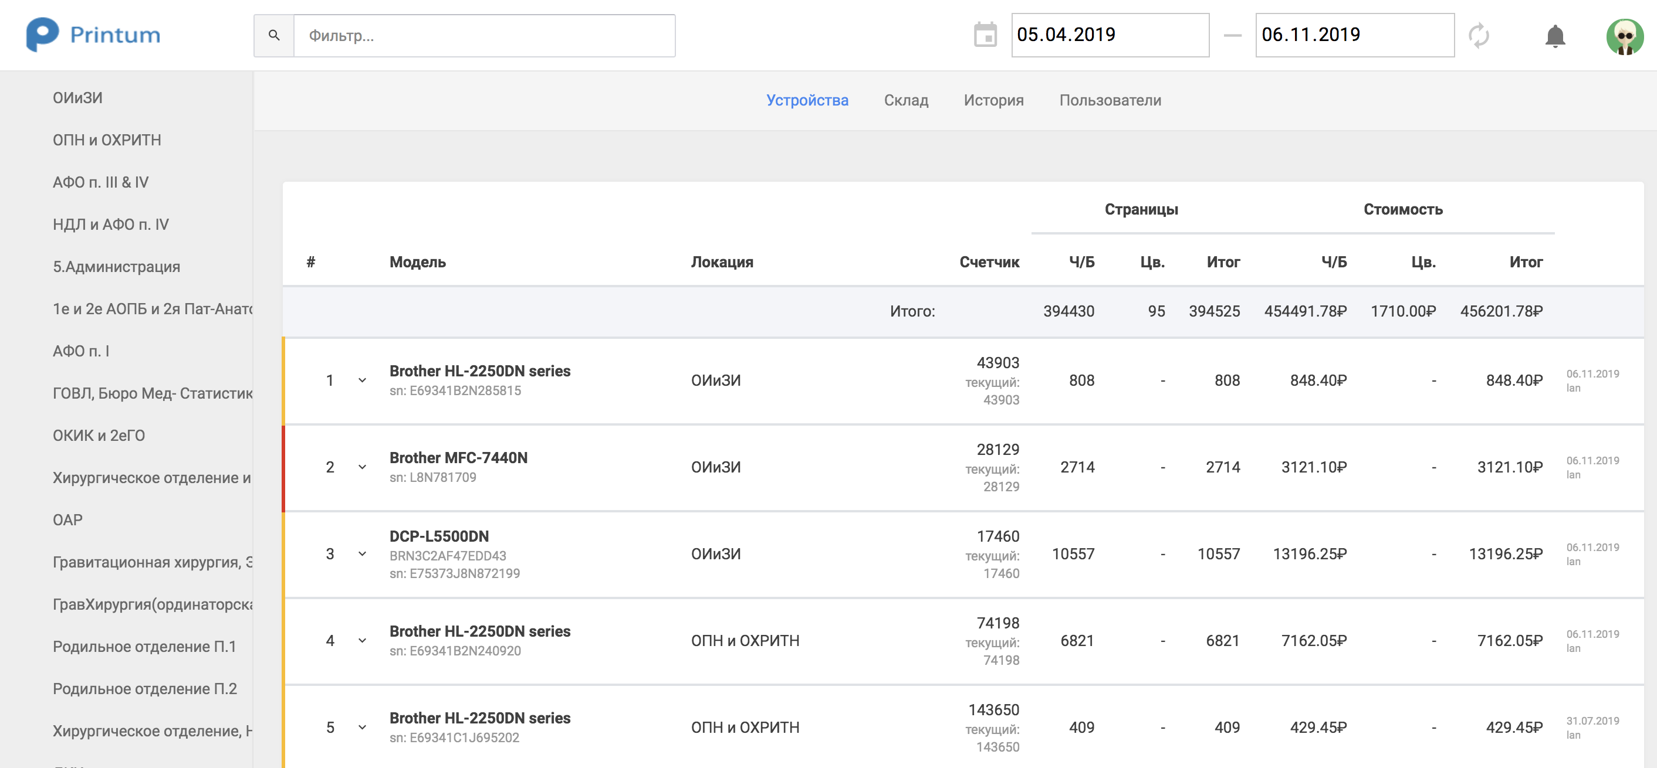Switch to the Склад tab
The width and height of the screenshot is (1657, 768).
(906, 100)
